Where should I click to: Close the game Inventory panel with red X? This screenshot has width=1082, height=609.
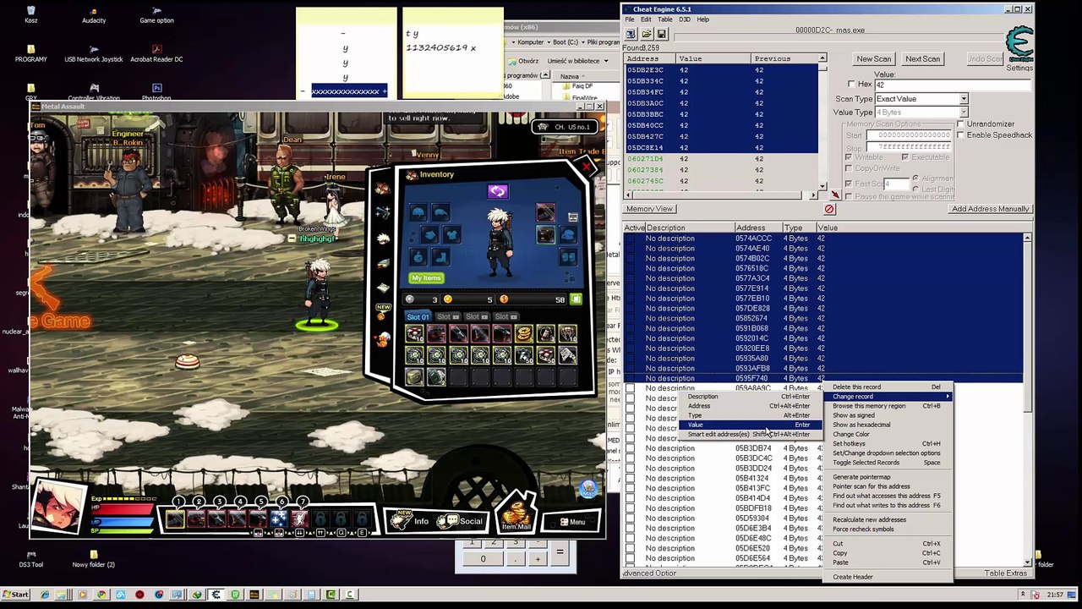click(x=587, y=167)
